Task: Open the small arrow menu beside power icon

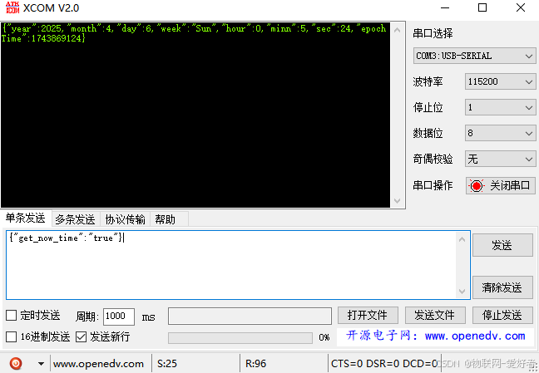Action: coord(41,363)
